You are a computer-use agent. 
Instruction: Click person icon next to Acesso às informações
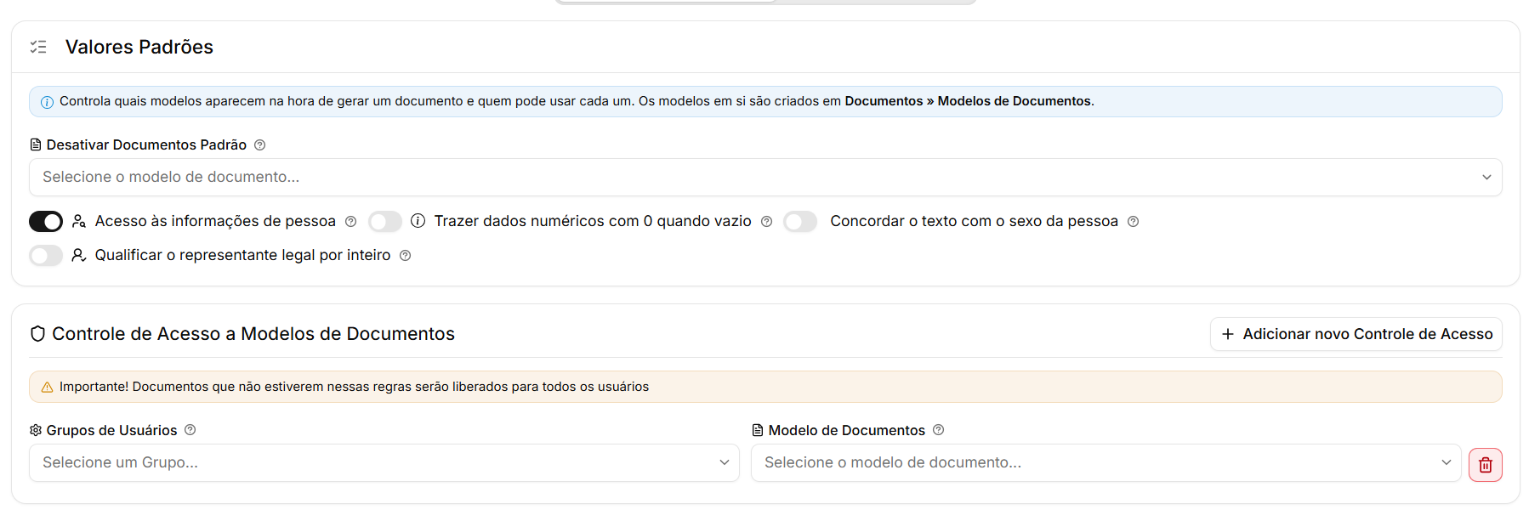79,221
